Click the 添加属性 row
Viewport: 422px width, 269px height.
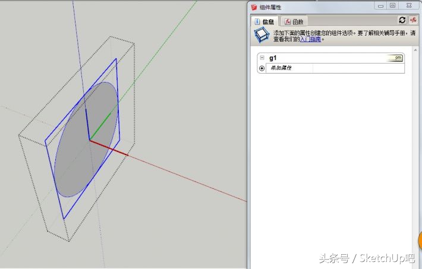[335, 68]
